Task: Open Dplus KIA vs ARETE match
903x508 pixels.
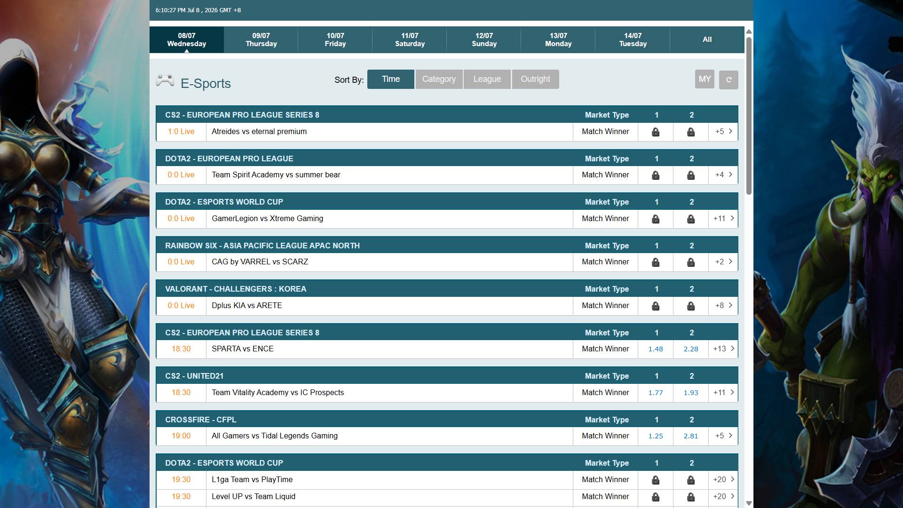Action: [x=247, y=306]
